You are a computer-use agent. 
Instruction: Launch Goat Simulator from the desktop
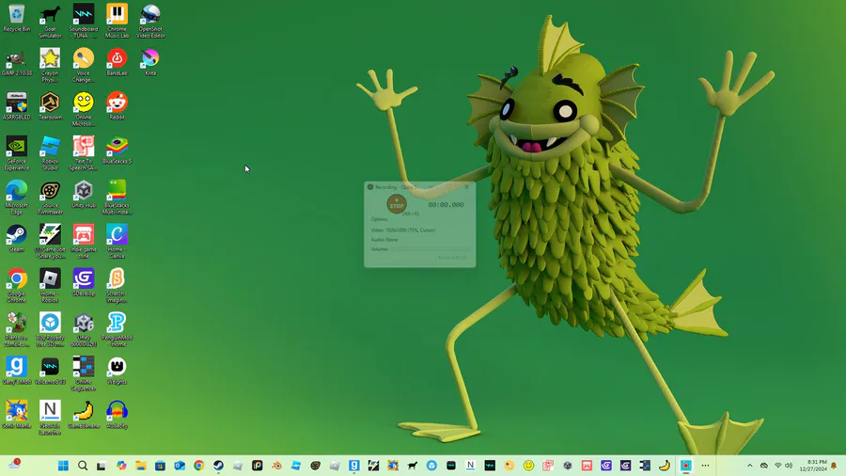50,21
